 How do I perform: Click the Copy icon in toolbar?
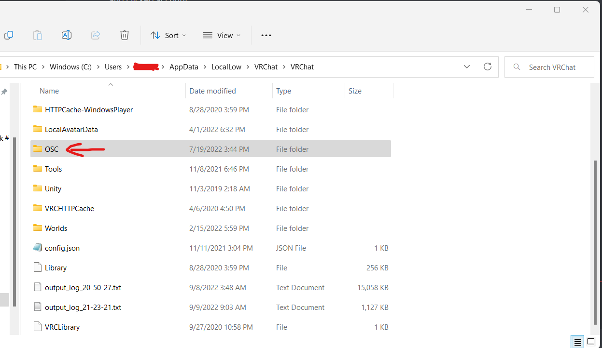pos(9,35)
